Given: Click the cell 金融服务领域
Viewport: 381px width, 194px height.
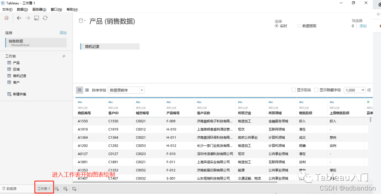Looking at the screenshot, I should click(278, 121).
